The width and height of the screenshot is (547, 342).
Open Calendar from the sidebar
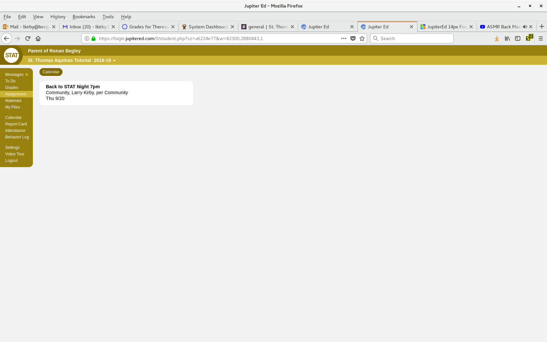click(x=13, y=118)
